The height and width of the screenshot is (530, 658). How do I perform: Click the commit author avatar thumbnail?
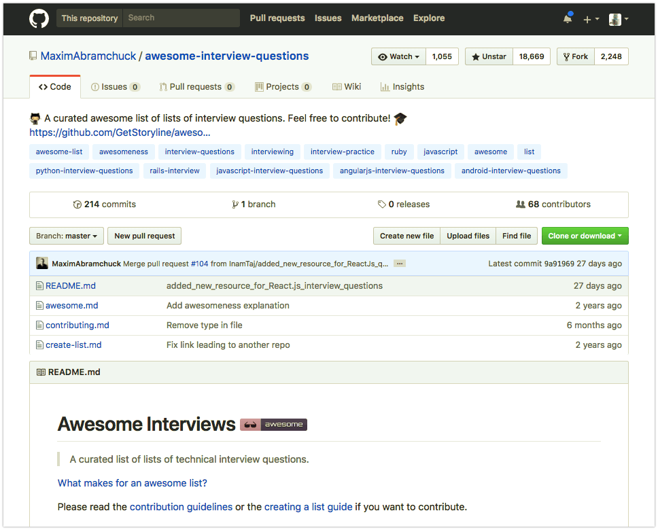click(x=42, y=264)
